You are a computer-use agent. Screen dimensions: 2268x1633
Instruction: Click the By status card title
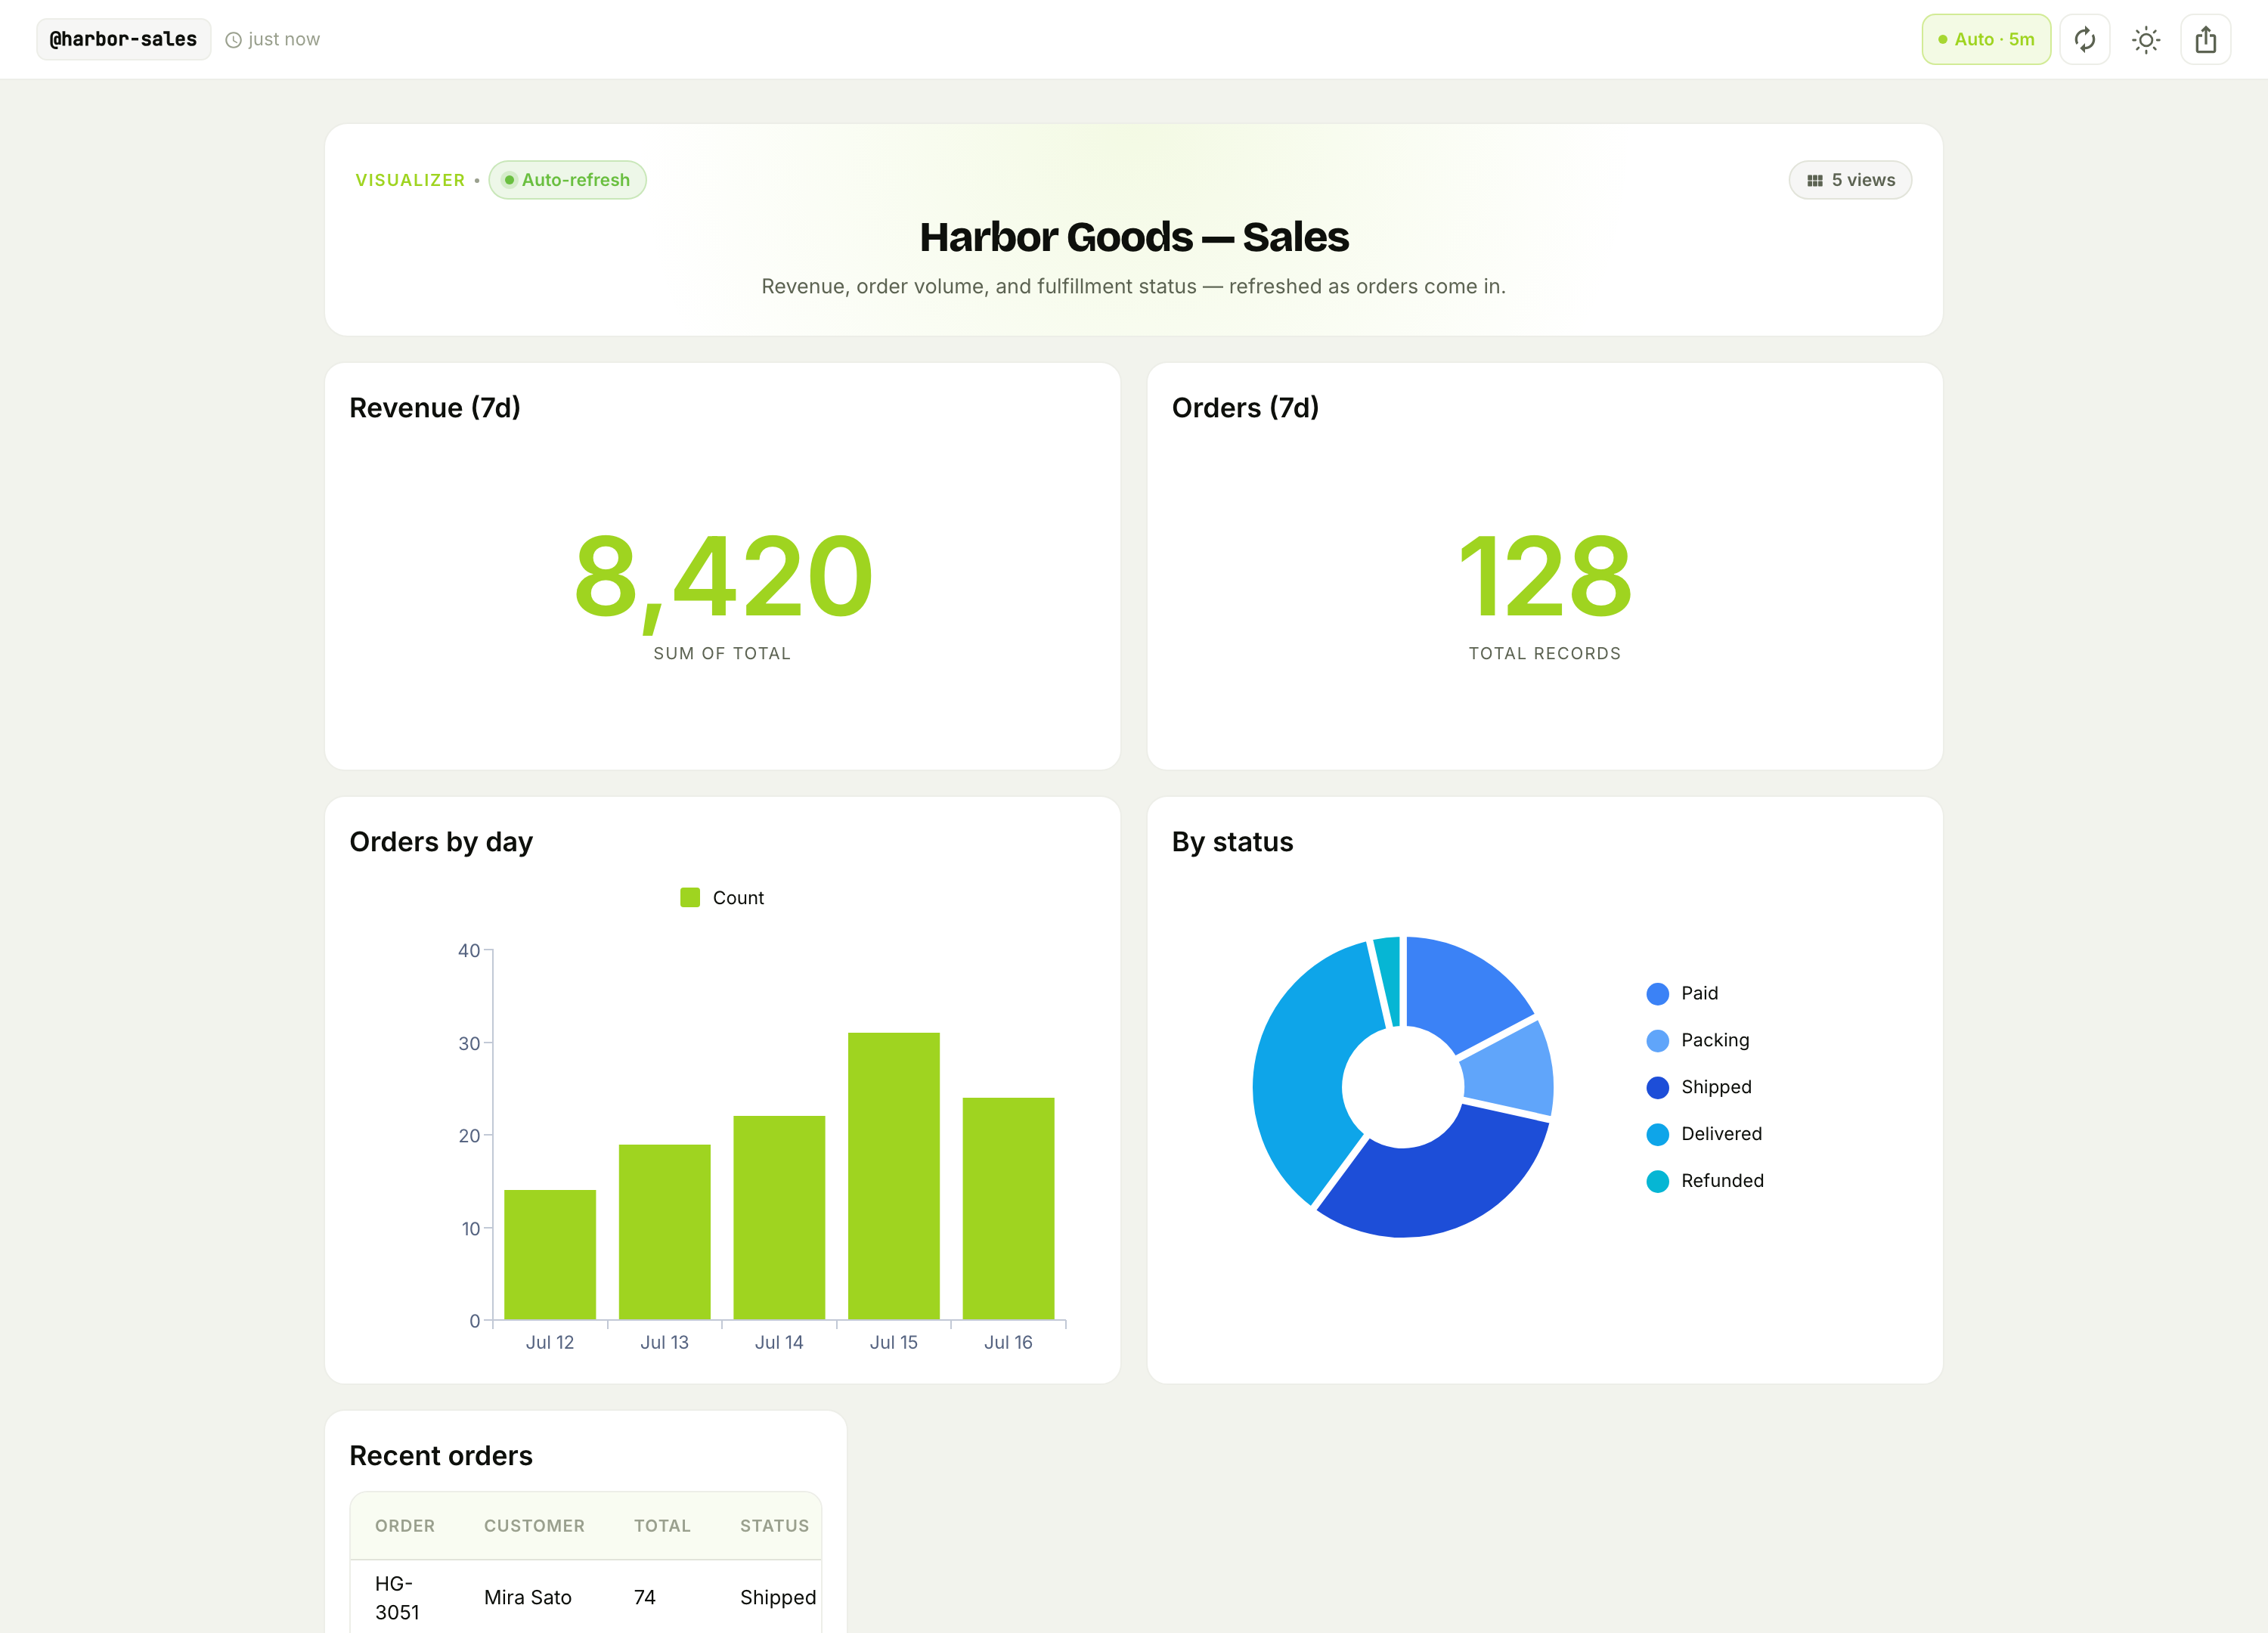click(1232, 842)
